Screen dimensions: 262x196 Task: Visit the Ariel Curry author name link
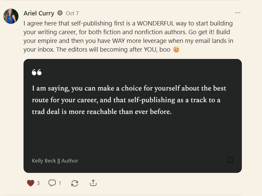(39, 13)
